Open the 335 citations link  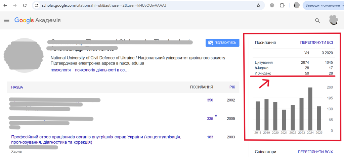[210, 119]
